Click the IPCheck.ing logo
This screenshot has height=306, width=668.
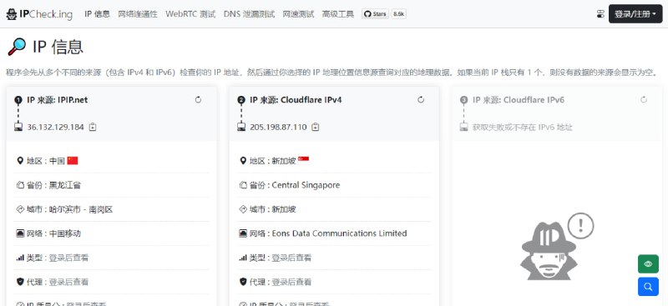point(39,14)
